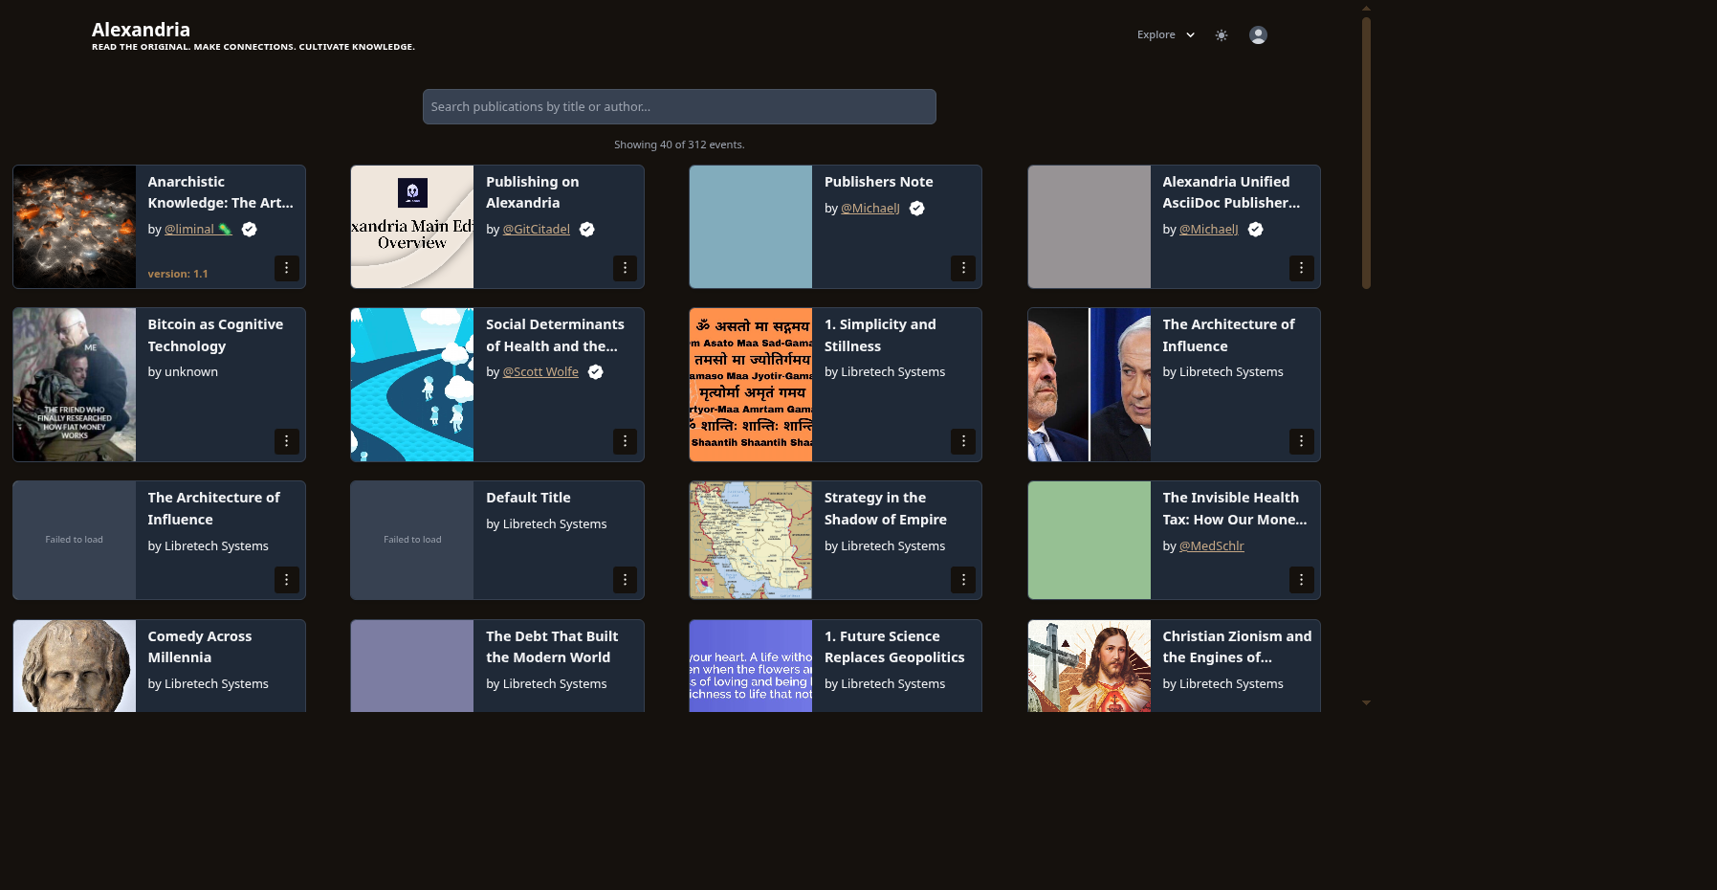Focus the publication search field
This screenshot has width=1717, height=890.
679,107
